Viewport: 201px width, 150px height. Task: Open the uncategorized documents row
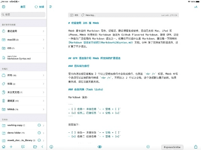23,92
